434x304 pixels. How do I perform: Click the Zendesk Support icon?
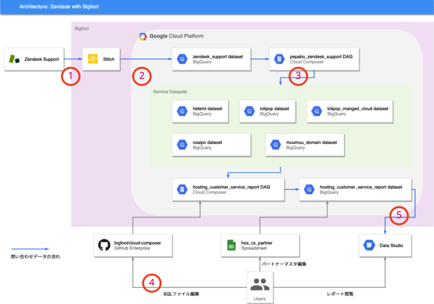click(x=13, y=59)
